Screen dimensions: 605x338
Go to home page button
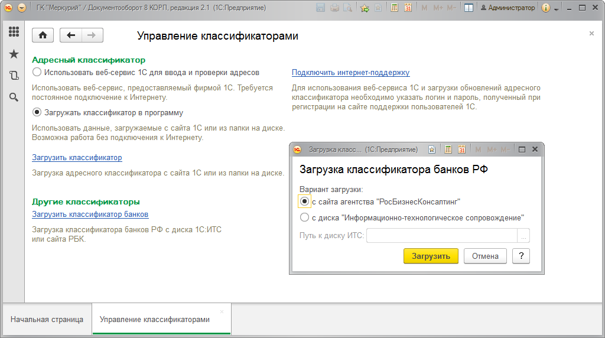tap(43, 35)
